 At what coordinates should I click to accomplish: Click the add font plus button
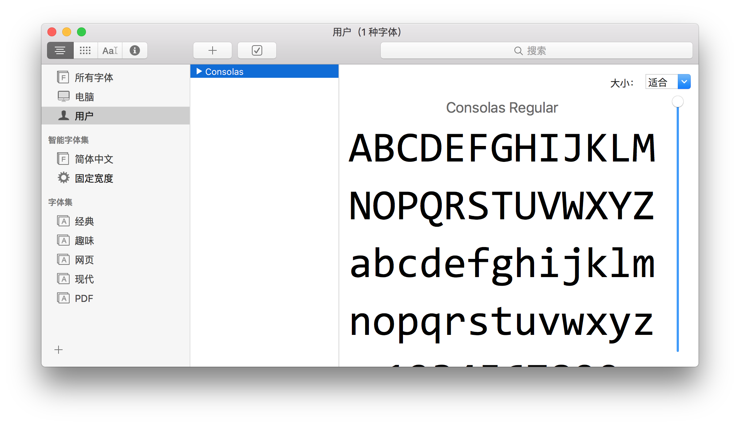[x=213, y=50]
